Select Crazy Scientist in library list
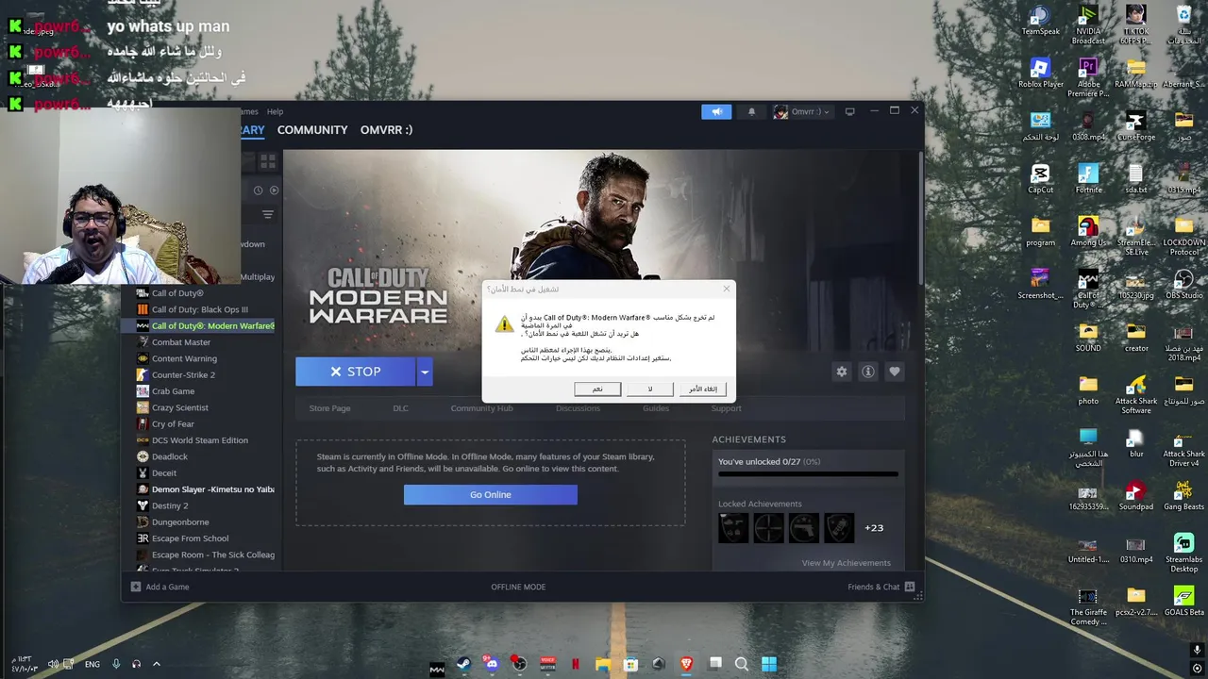The height and width of the screenshot is (679, 1208). pos(179,407)
